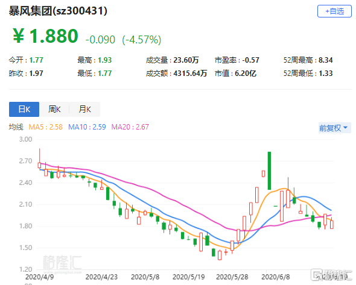Click y-axis label 2.10
Viewport: 356px width, 285px height.
pyautogui.click(x=25, y=204)
